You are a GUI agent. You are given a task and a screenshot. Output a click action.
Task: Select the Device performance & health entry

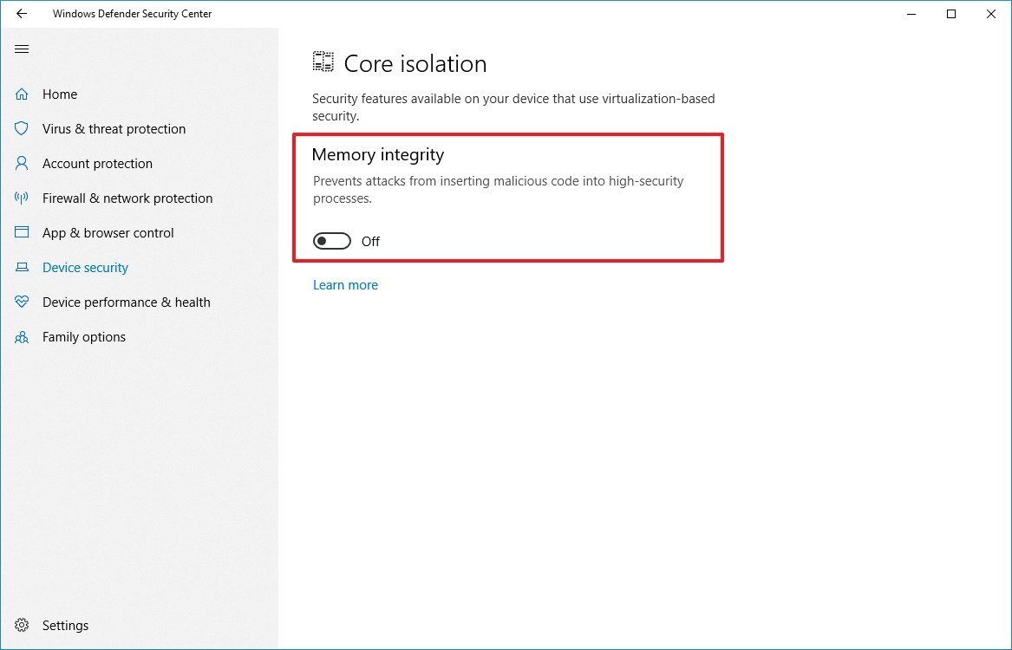(126, 302)
